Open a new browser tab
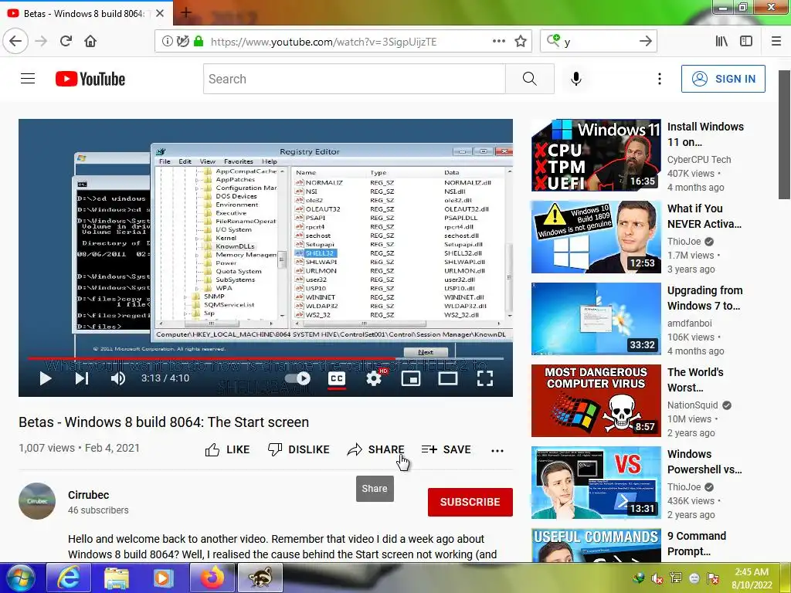The height and width of the screenshot is (593, 791). pos(185,12)
